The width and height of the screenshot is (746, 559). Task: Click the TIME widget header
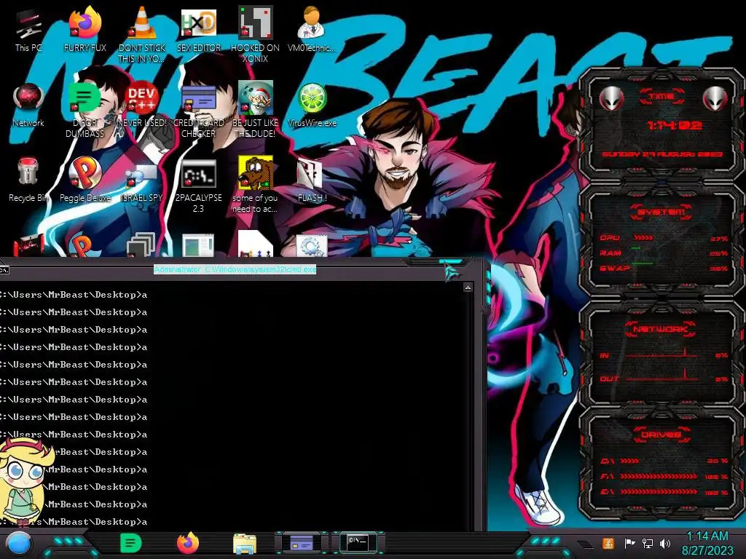click(661, 97)
